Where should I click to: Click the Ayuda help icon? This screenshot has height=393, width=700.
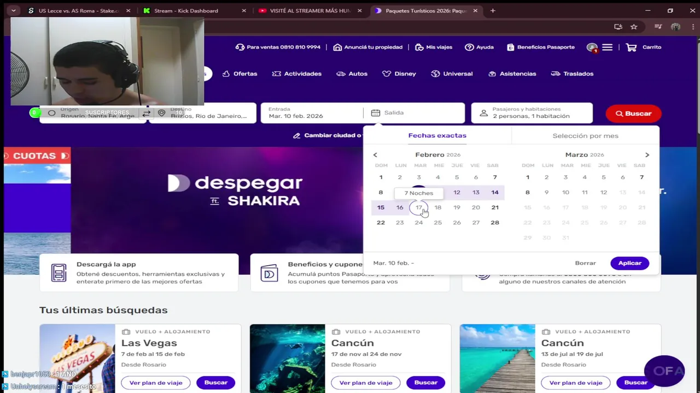pyautogui.click(x=469, y=47)
